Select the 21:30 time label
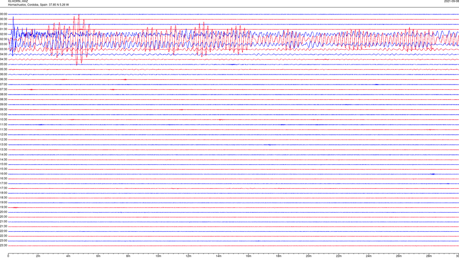 tap(3, 226)
